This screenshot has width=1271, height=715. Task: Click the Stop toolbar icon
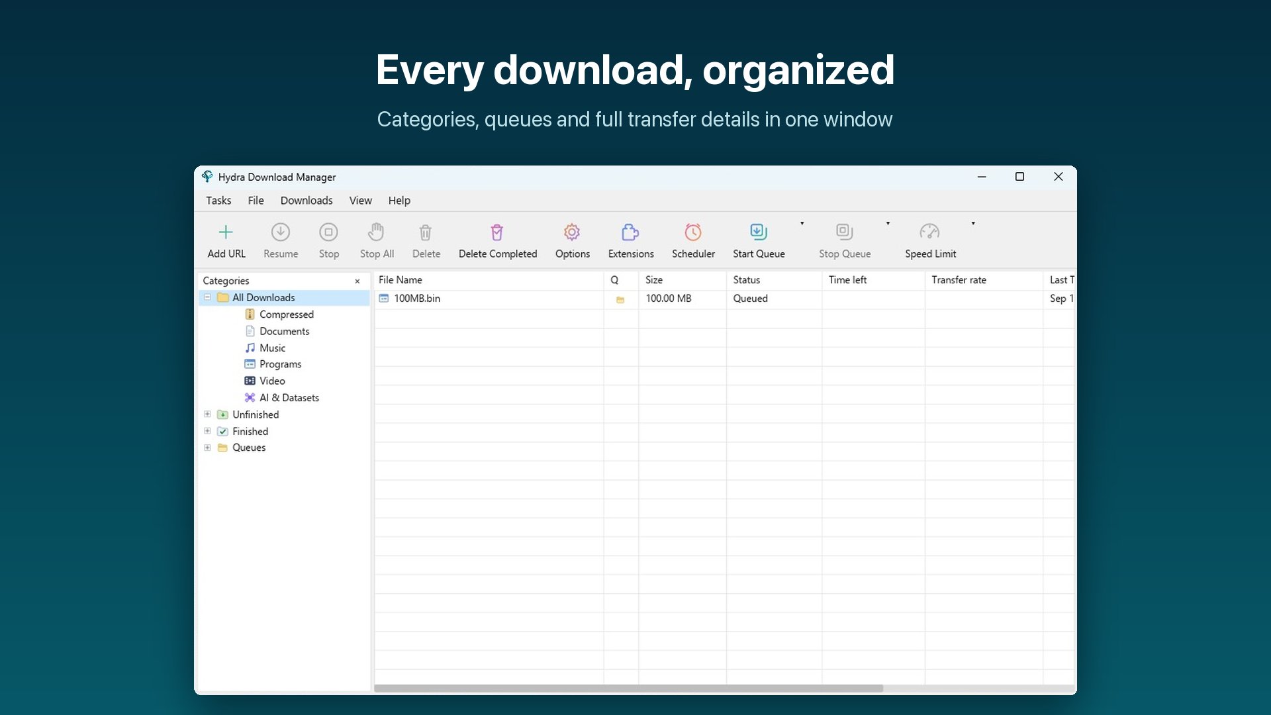point(328,232)
